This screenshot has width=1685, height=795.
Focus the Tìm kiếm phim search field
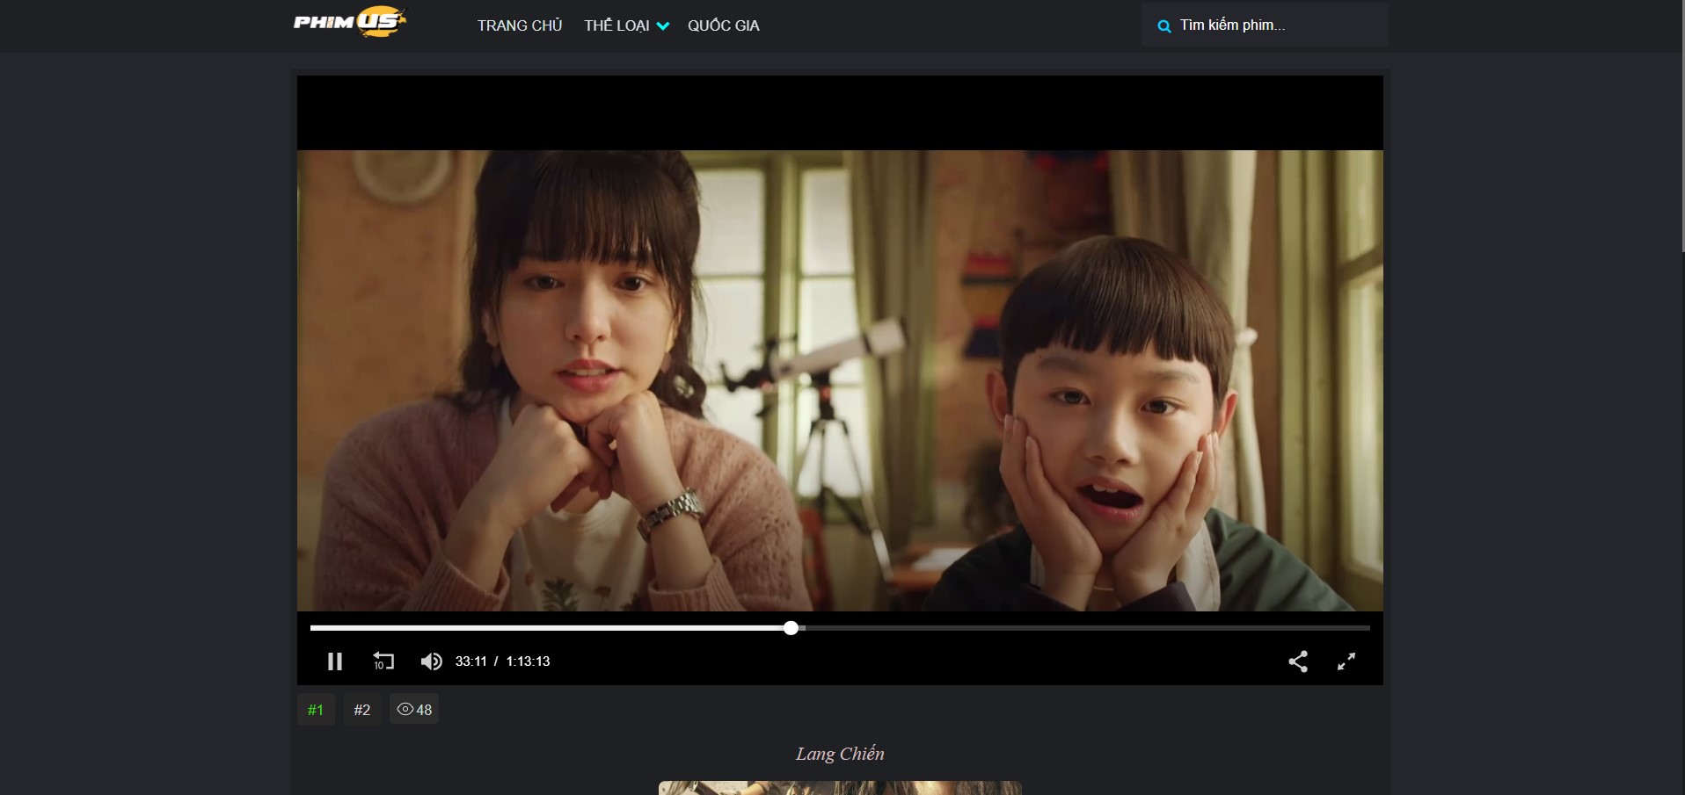1275,25
